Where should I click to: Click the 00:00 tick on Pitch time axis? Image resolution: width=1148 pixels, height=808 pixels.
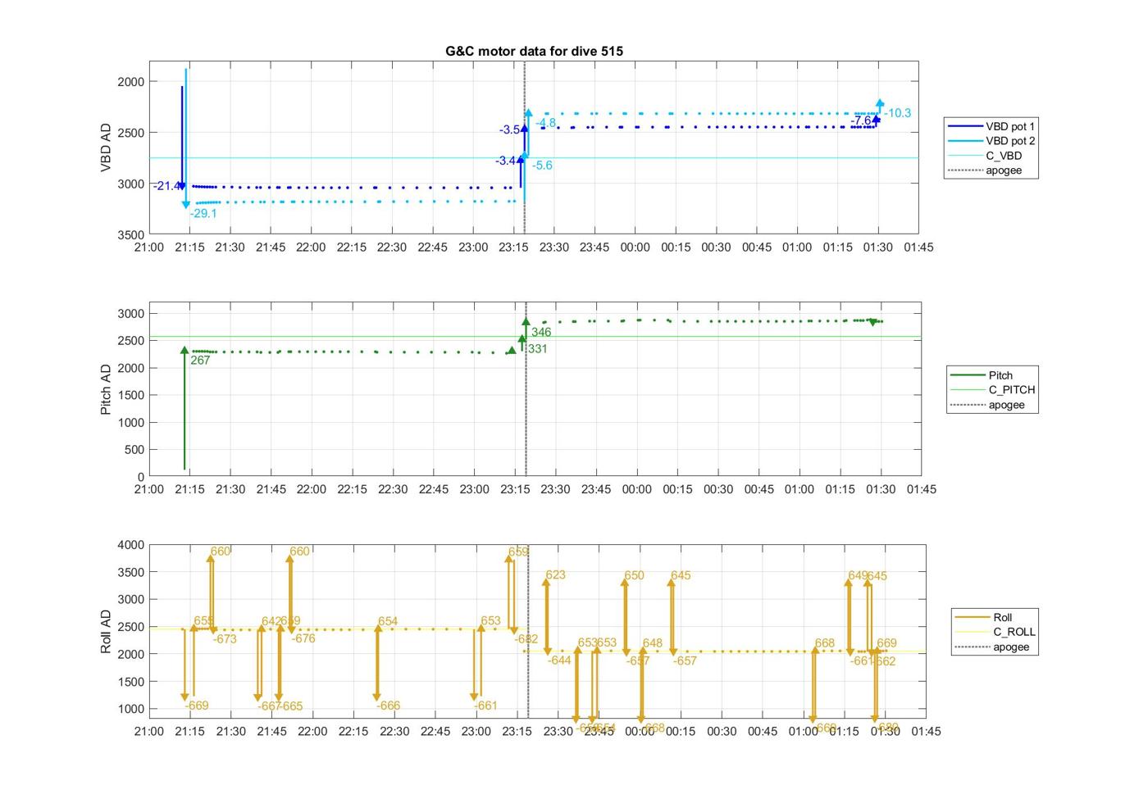(636, 489)
